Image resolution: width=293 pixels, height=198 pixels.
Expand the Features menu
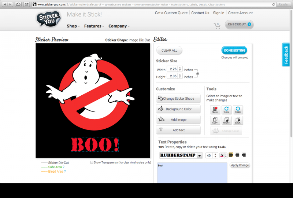[94, 26]
